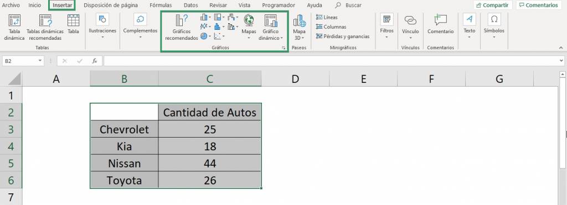Collapse the ribbon with the chevron
The width and height of the screenshot is (567, 205).
point(561,48)
